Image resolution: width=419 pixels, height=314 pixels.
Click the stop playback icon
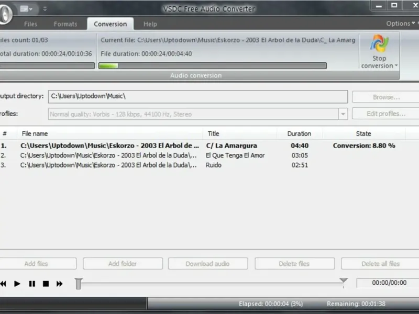coord(46,284)
